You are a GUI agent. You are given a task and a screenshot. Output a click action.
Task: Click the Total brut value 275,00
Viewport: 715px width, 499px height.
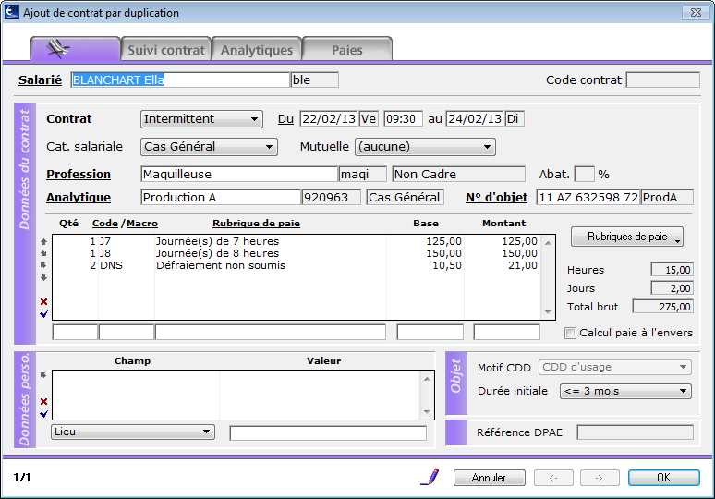663,307
